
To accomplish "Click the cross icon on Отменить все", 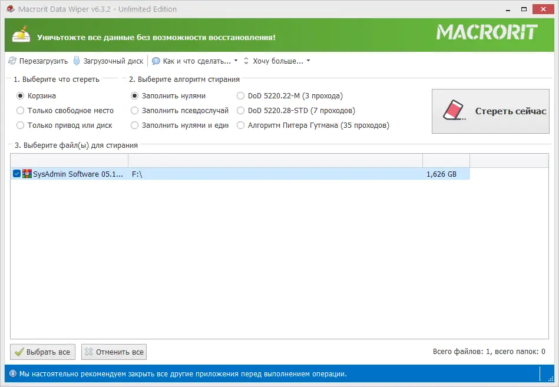I will (89, 352).
